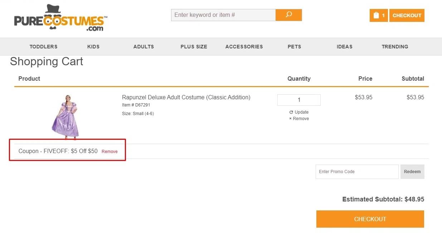The width and height of the screenshot is (442, 233).
Task: Click the orange search magnifier button
Action: 289,15
